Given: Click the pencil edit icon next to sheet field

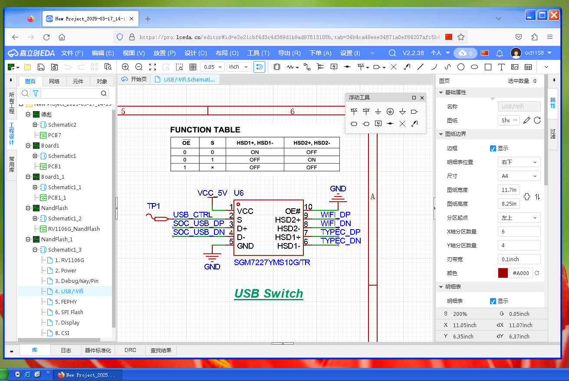Looking at the screenshot, I should click(x=526, y=120).
